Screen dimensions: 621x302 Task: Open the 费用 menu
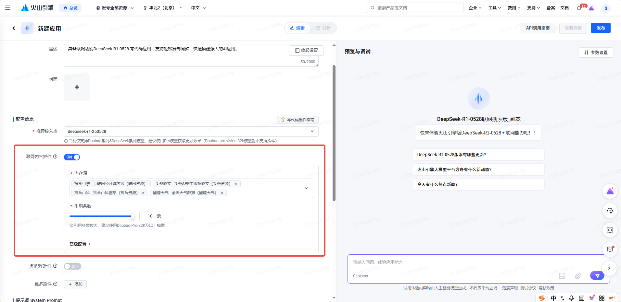514,8
